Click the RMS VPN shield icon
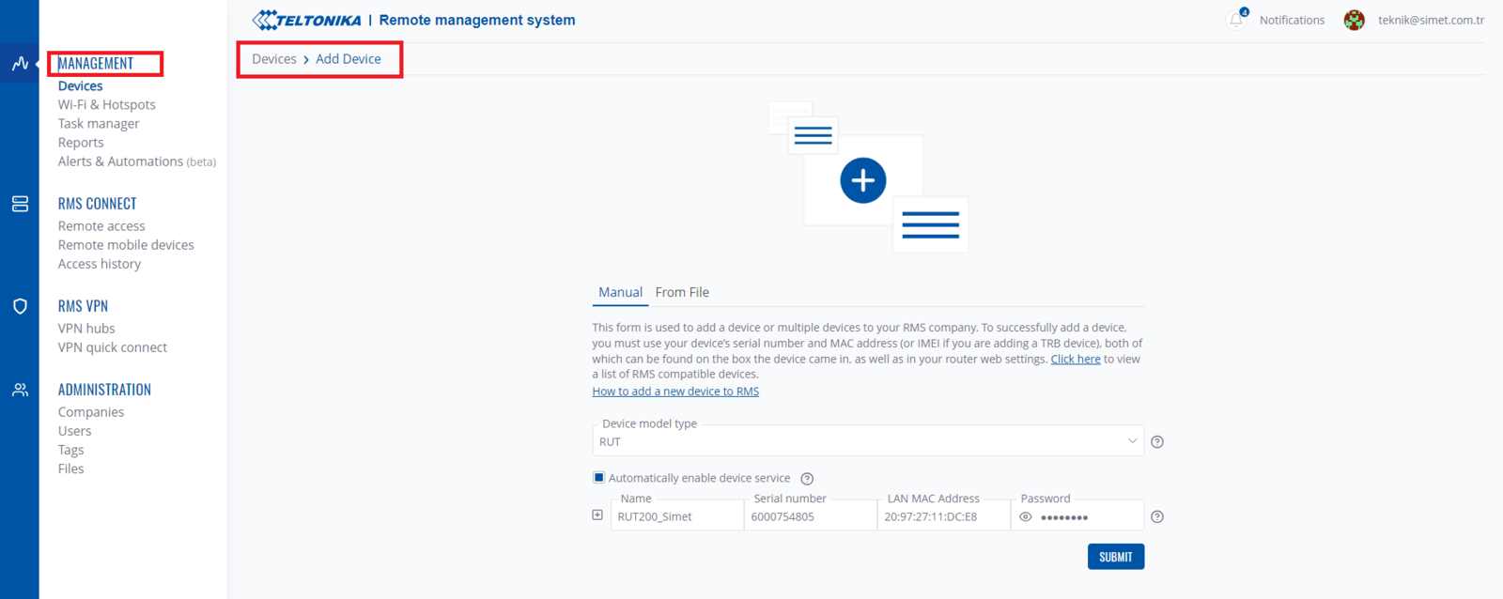The width and height of the screenshot is (1503, 599). [x=20, y=306]
